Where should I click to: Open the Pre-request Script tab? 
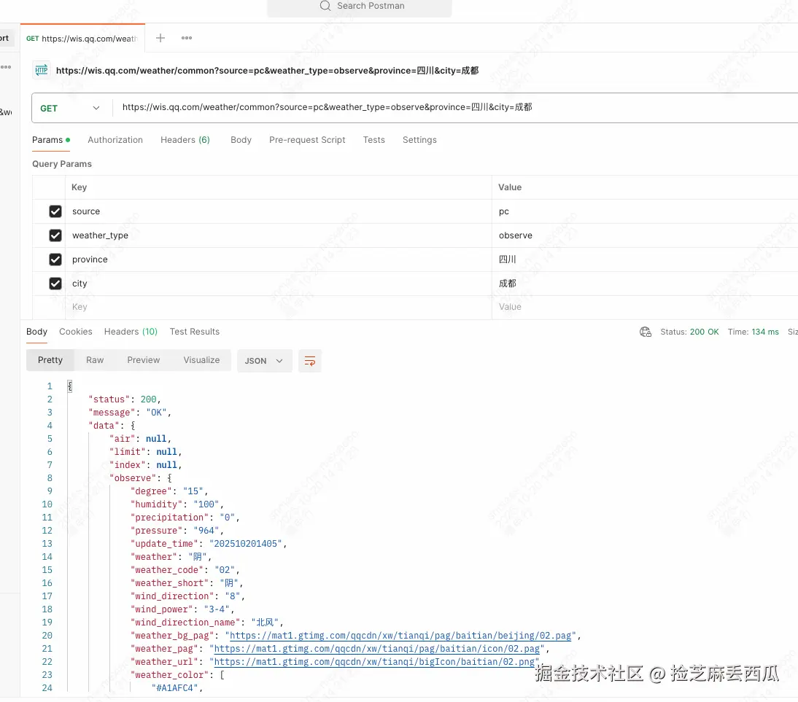tap(307, 140)
